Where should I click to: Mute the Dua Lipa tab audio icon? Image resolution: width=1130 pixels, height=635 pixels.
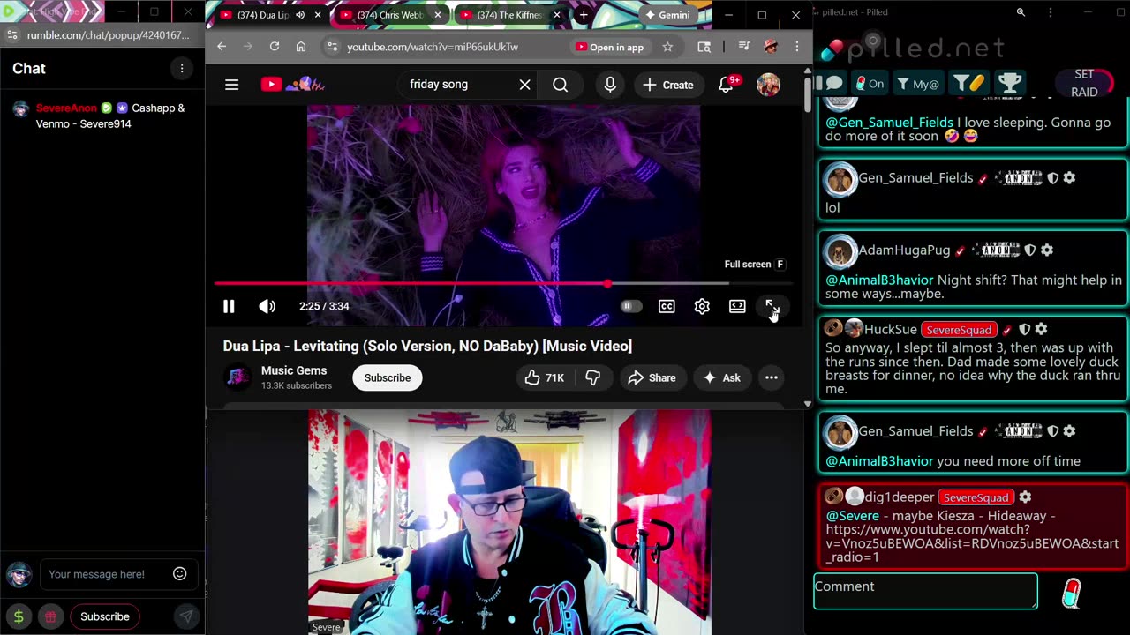coord(300,15)
